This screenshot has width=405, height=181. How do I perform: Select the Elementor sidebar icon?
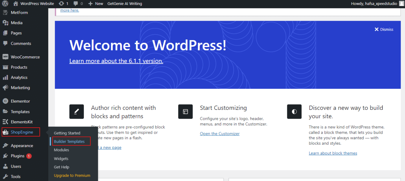click(5, 101)
